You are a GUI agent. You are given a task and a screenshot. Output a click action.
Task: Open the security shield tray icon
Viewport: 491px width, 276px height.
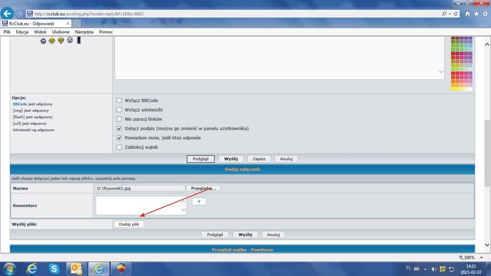[x=443, y=269]
